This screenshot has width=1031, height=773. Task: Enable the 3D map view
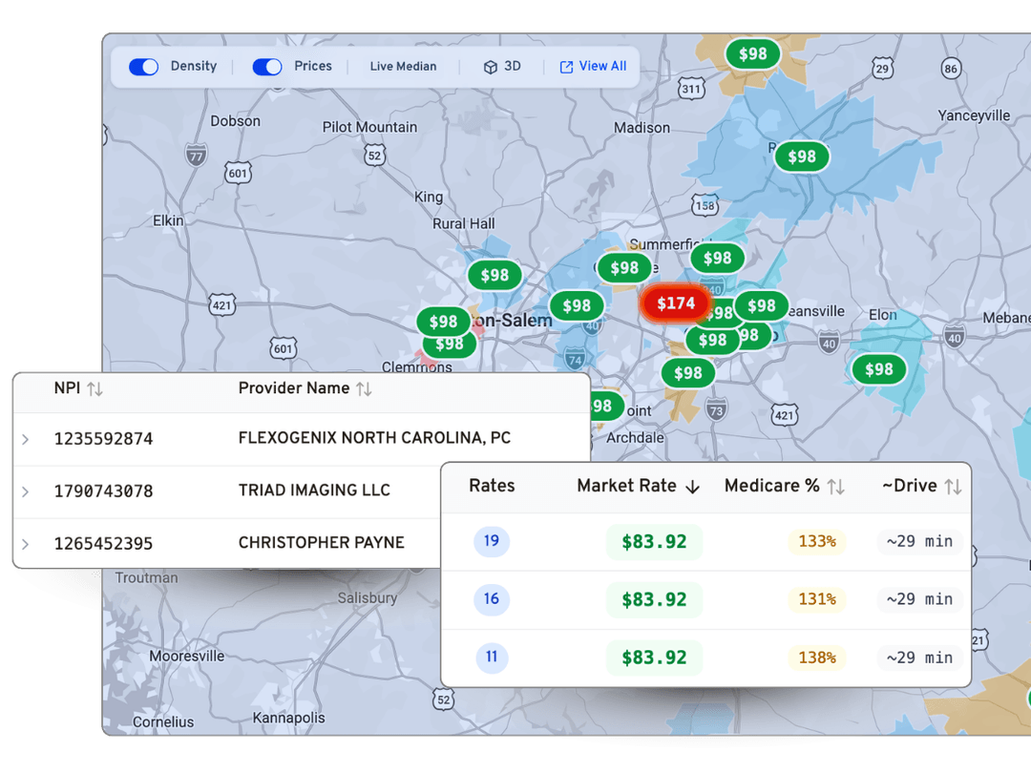pyautogui.click(x=502, y=67)
